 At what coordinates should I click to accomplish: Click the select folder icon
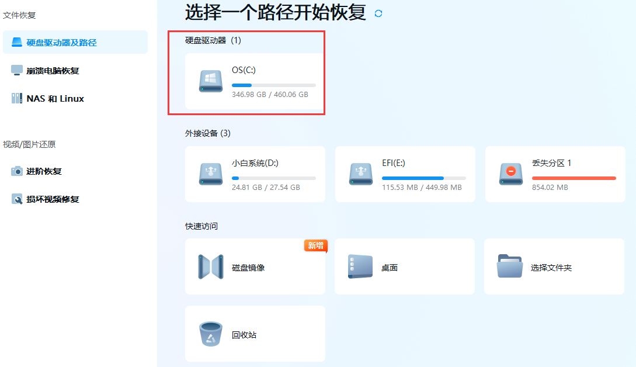(509, 266)
